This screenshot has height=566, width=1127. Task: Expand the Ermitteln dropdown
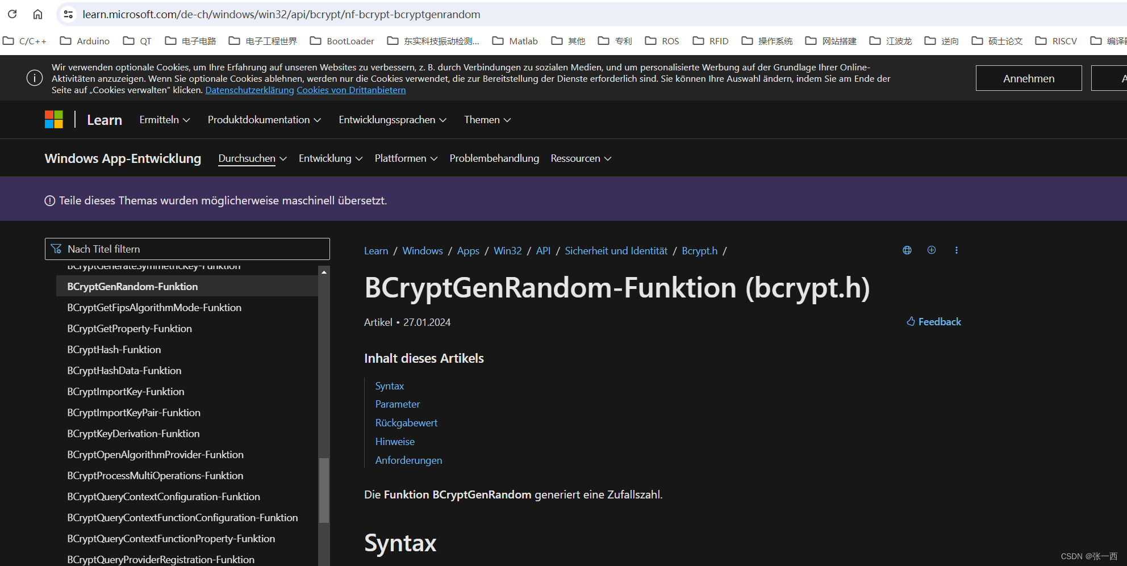coord(165,120)
